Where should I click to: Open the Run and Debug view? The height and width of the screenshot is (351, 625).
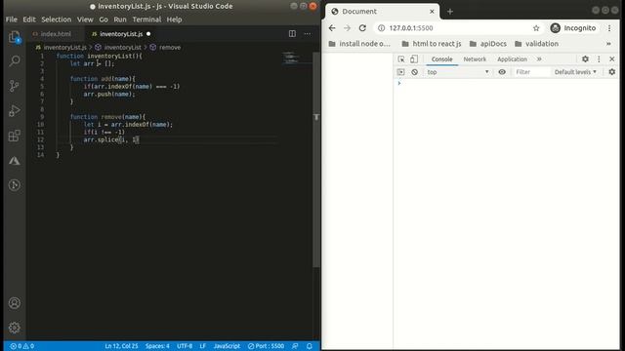[15, 110]
